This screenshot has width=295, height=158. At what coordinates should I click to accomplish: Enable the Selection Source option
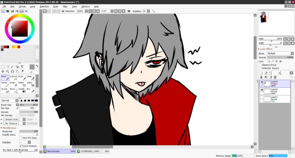(260, 68)
